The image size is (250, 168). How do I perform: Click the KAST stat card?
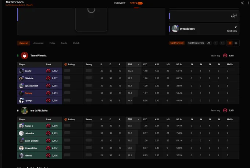(x=204, y=16)
